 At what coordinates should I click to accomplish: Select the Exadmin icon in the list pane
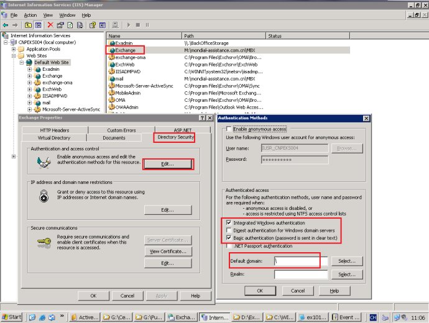(x=112, y=43)
